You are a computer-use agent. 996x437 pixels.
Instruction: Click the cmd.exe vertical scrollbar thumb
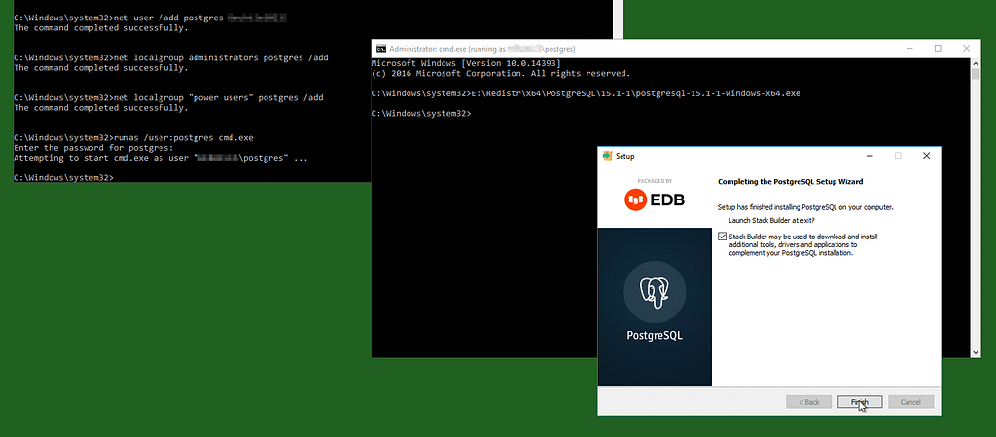pos(976,75)
